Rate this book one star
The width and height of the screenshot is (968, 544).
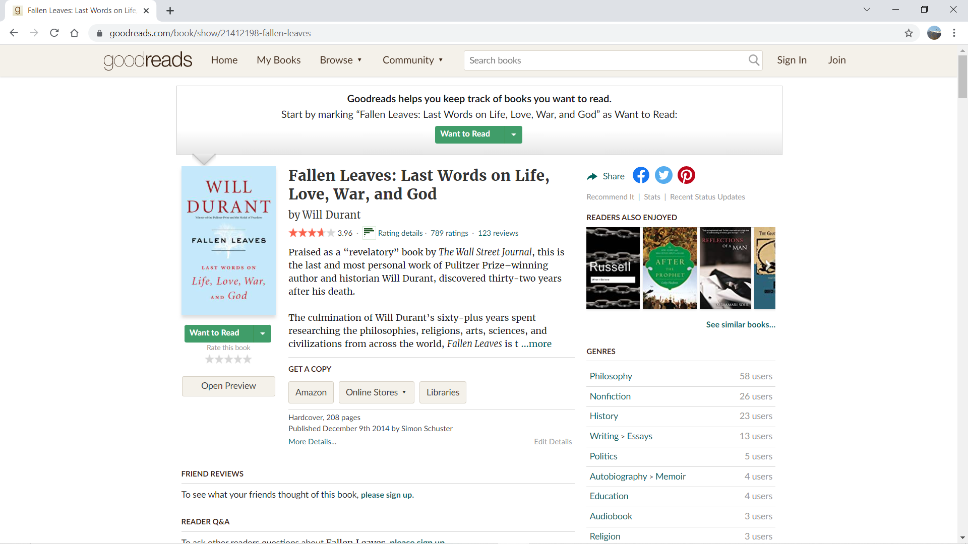210,360
